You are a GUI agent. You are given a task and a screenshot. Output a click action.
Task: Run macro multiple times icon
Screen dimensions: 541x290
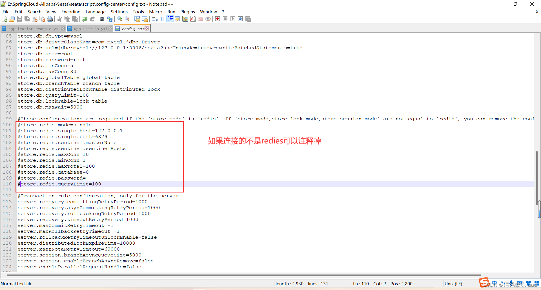pos(240,19)
